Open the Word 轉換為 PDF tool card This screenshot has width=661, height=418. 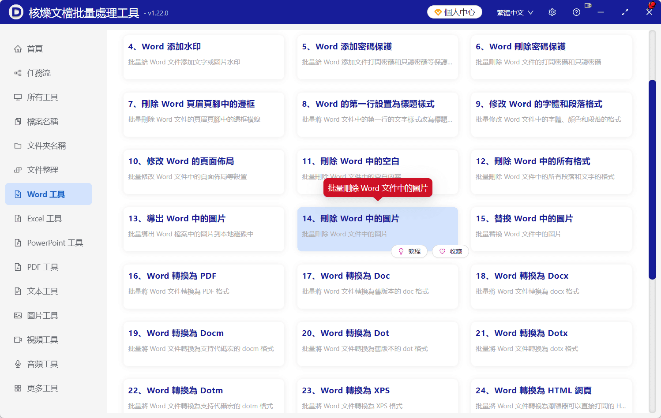203,286
